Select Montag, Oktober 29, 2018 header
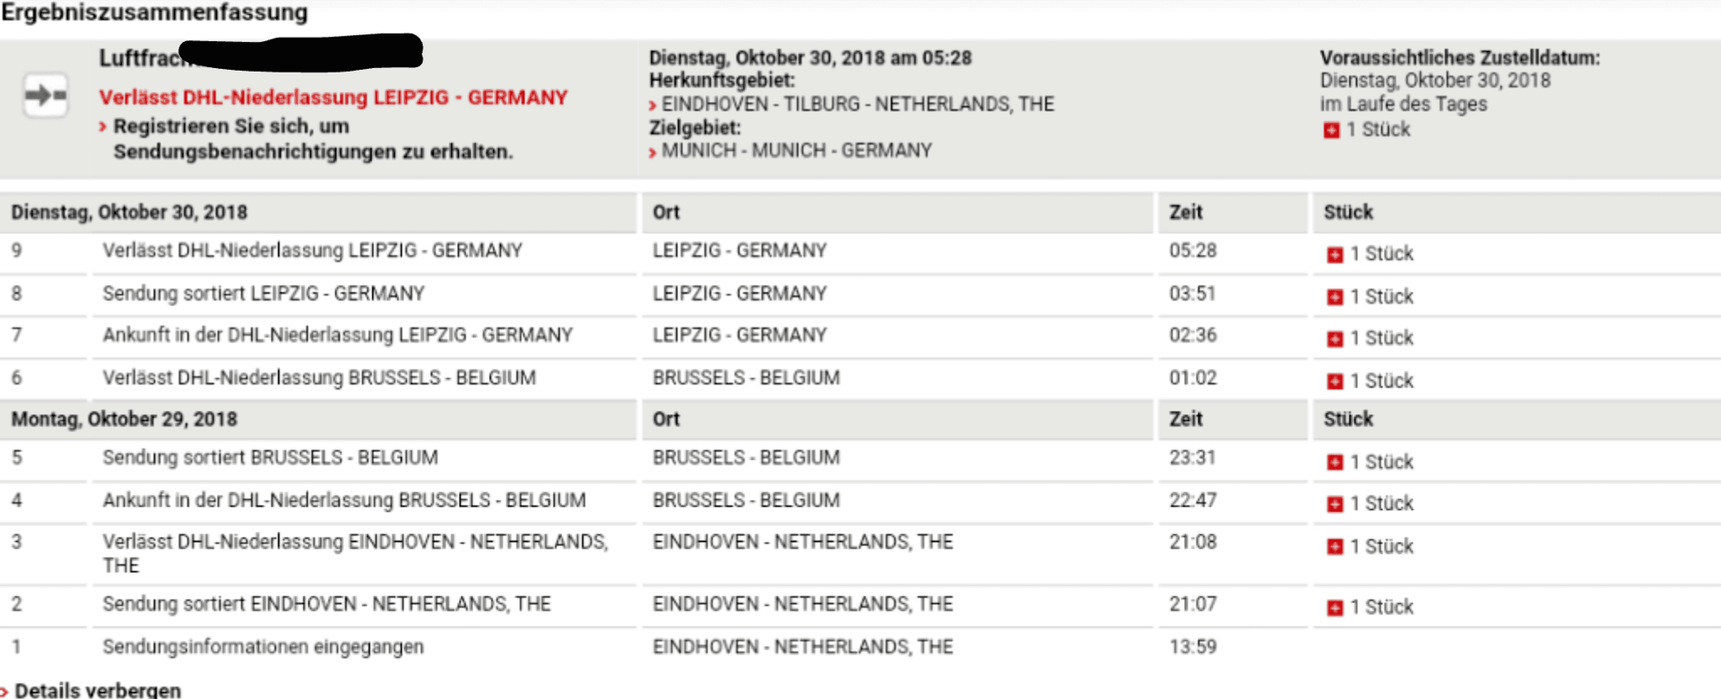 [124, 419]
